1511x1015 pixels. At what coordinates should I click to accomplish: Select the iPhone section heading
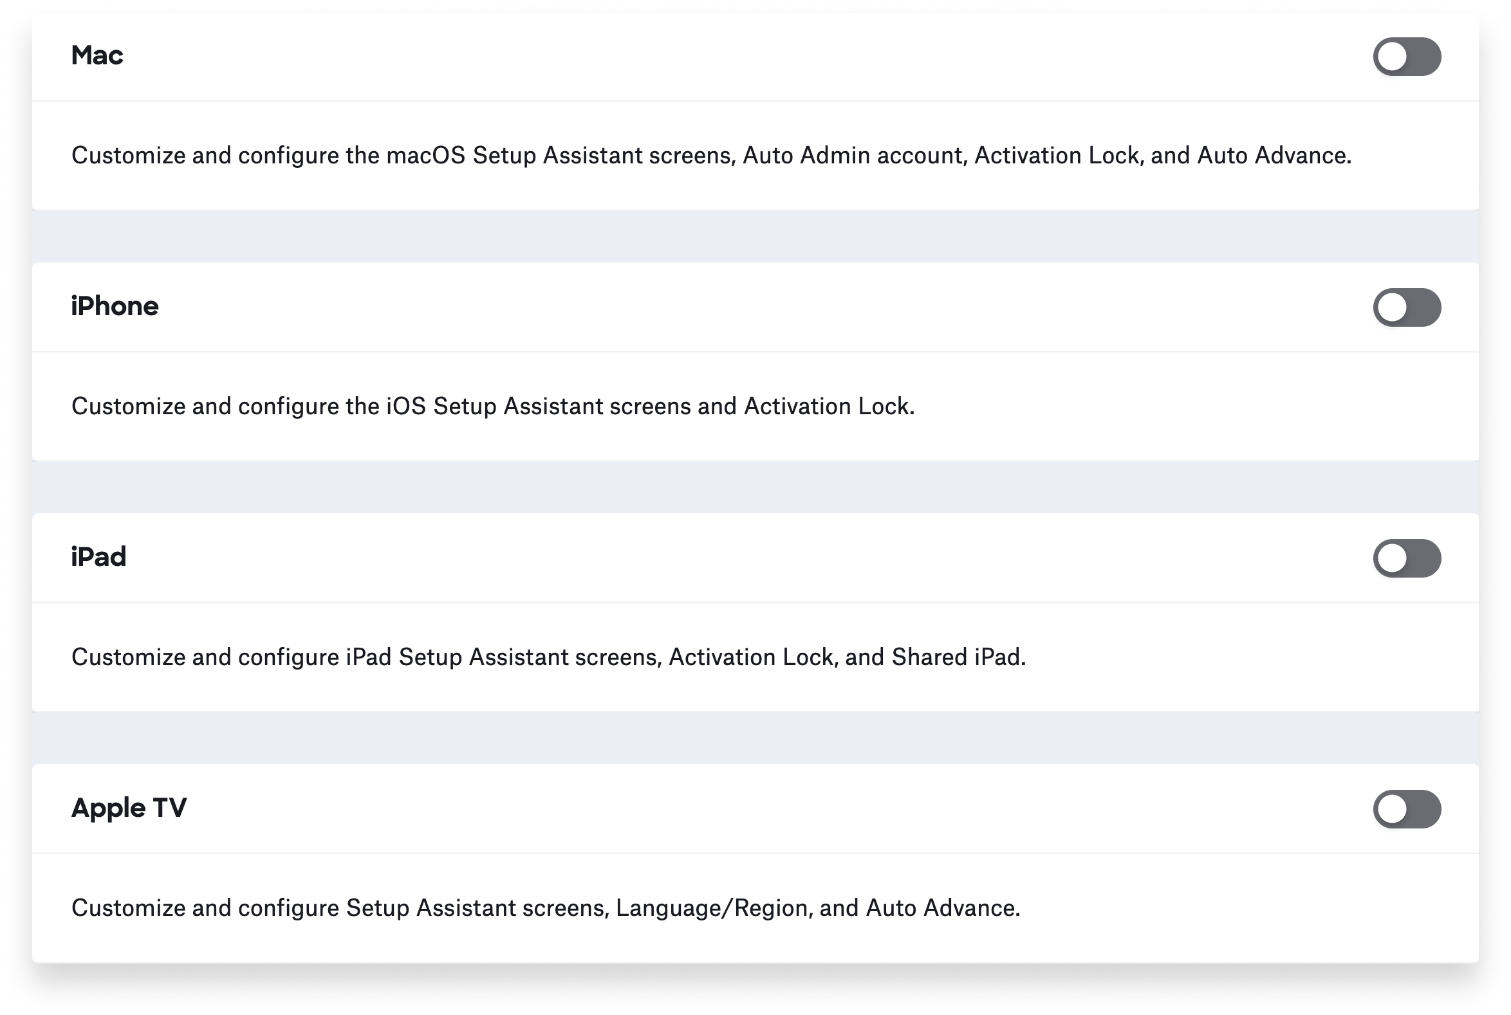115,306
